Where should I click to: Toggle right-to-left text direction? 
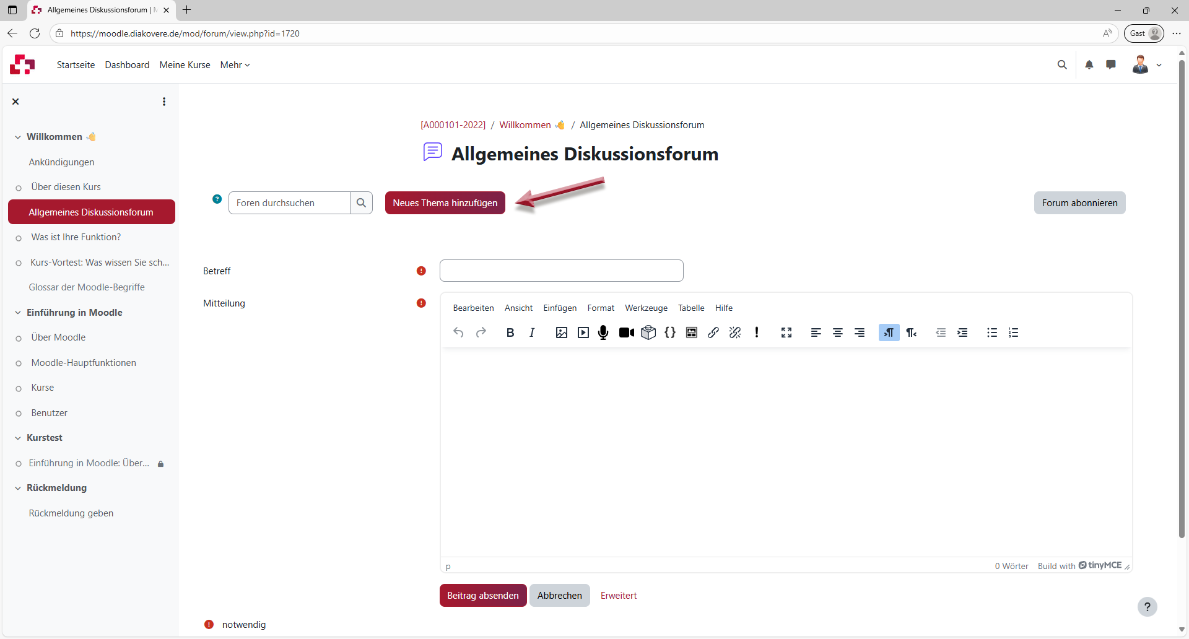tap(911, 333)
